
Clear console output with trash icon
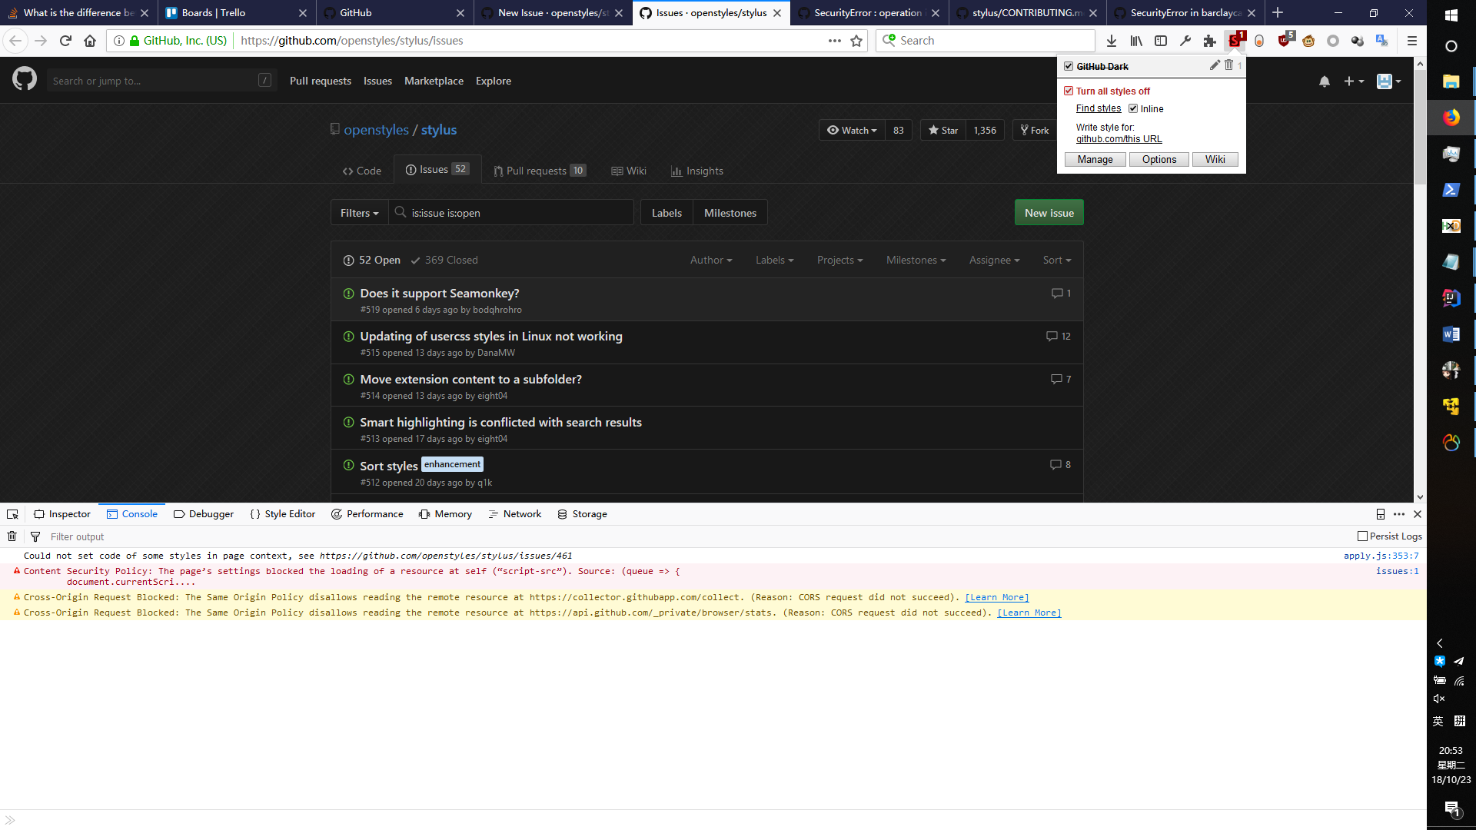12,536
